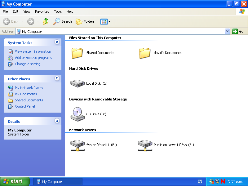Open My Network Places link
This screenshot has height=186, width=248.
tap(29, 88)
